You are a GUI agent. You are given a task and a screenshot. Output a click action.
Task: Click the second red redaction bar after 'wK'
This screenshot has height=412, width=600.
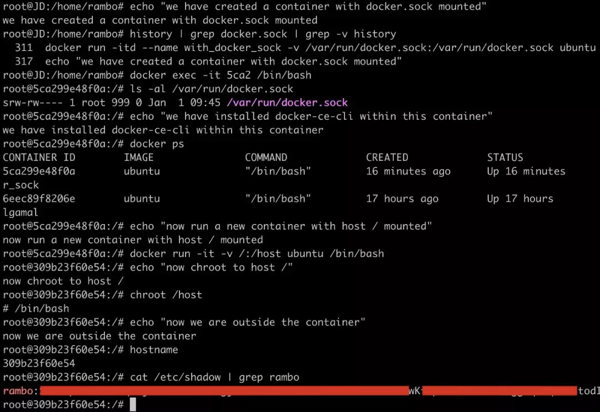pyautogui.click(x=499, y=390)
